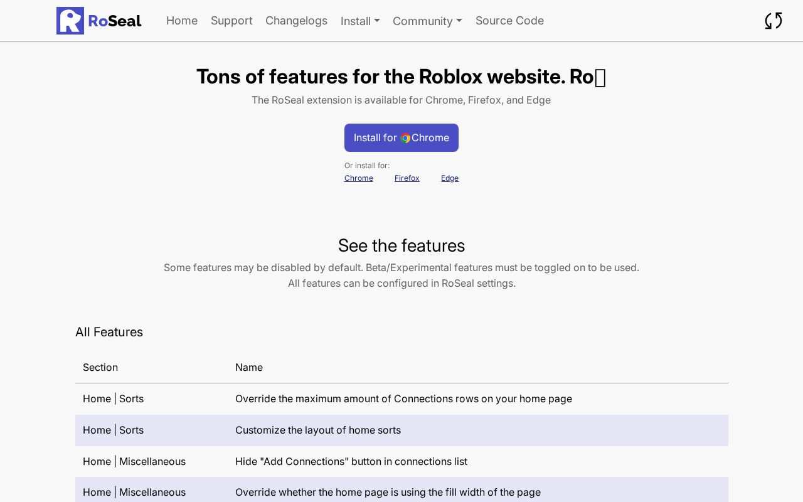Open the Source Code link

tap(509, 21)
